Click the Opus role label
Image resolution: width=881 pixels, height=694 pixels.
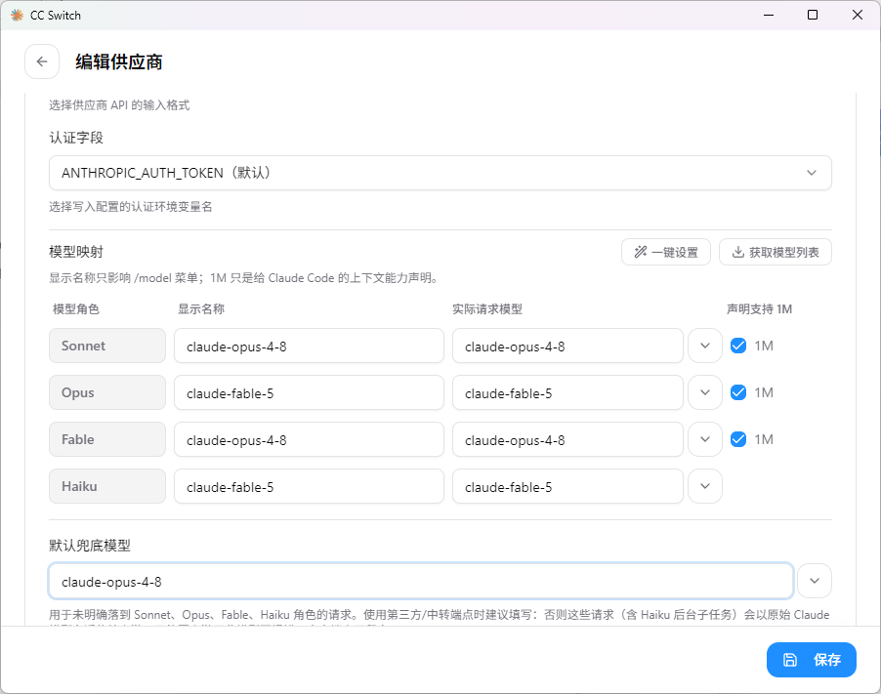click(x=107, y=392)
